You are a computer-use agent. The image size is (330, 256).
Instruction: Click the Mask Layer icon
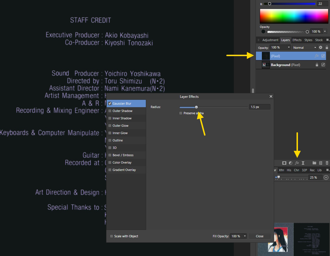(284, 163)
